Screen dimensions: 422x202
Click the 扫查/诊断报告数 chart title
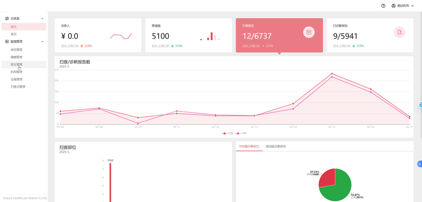point(75,62)
